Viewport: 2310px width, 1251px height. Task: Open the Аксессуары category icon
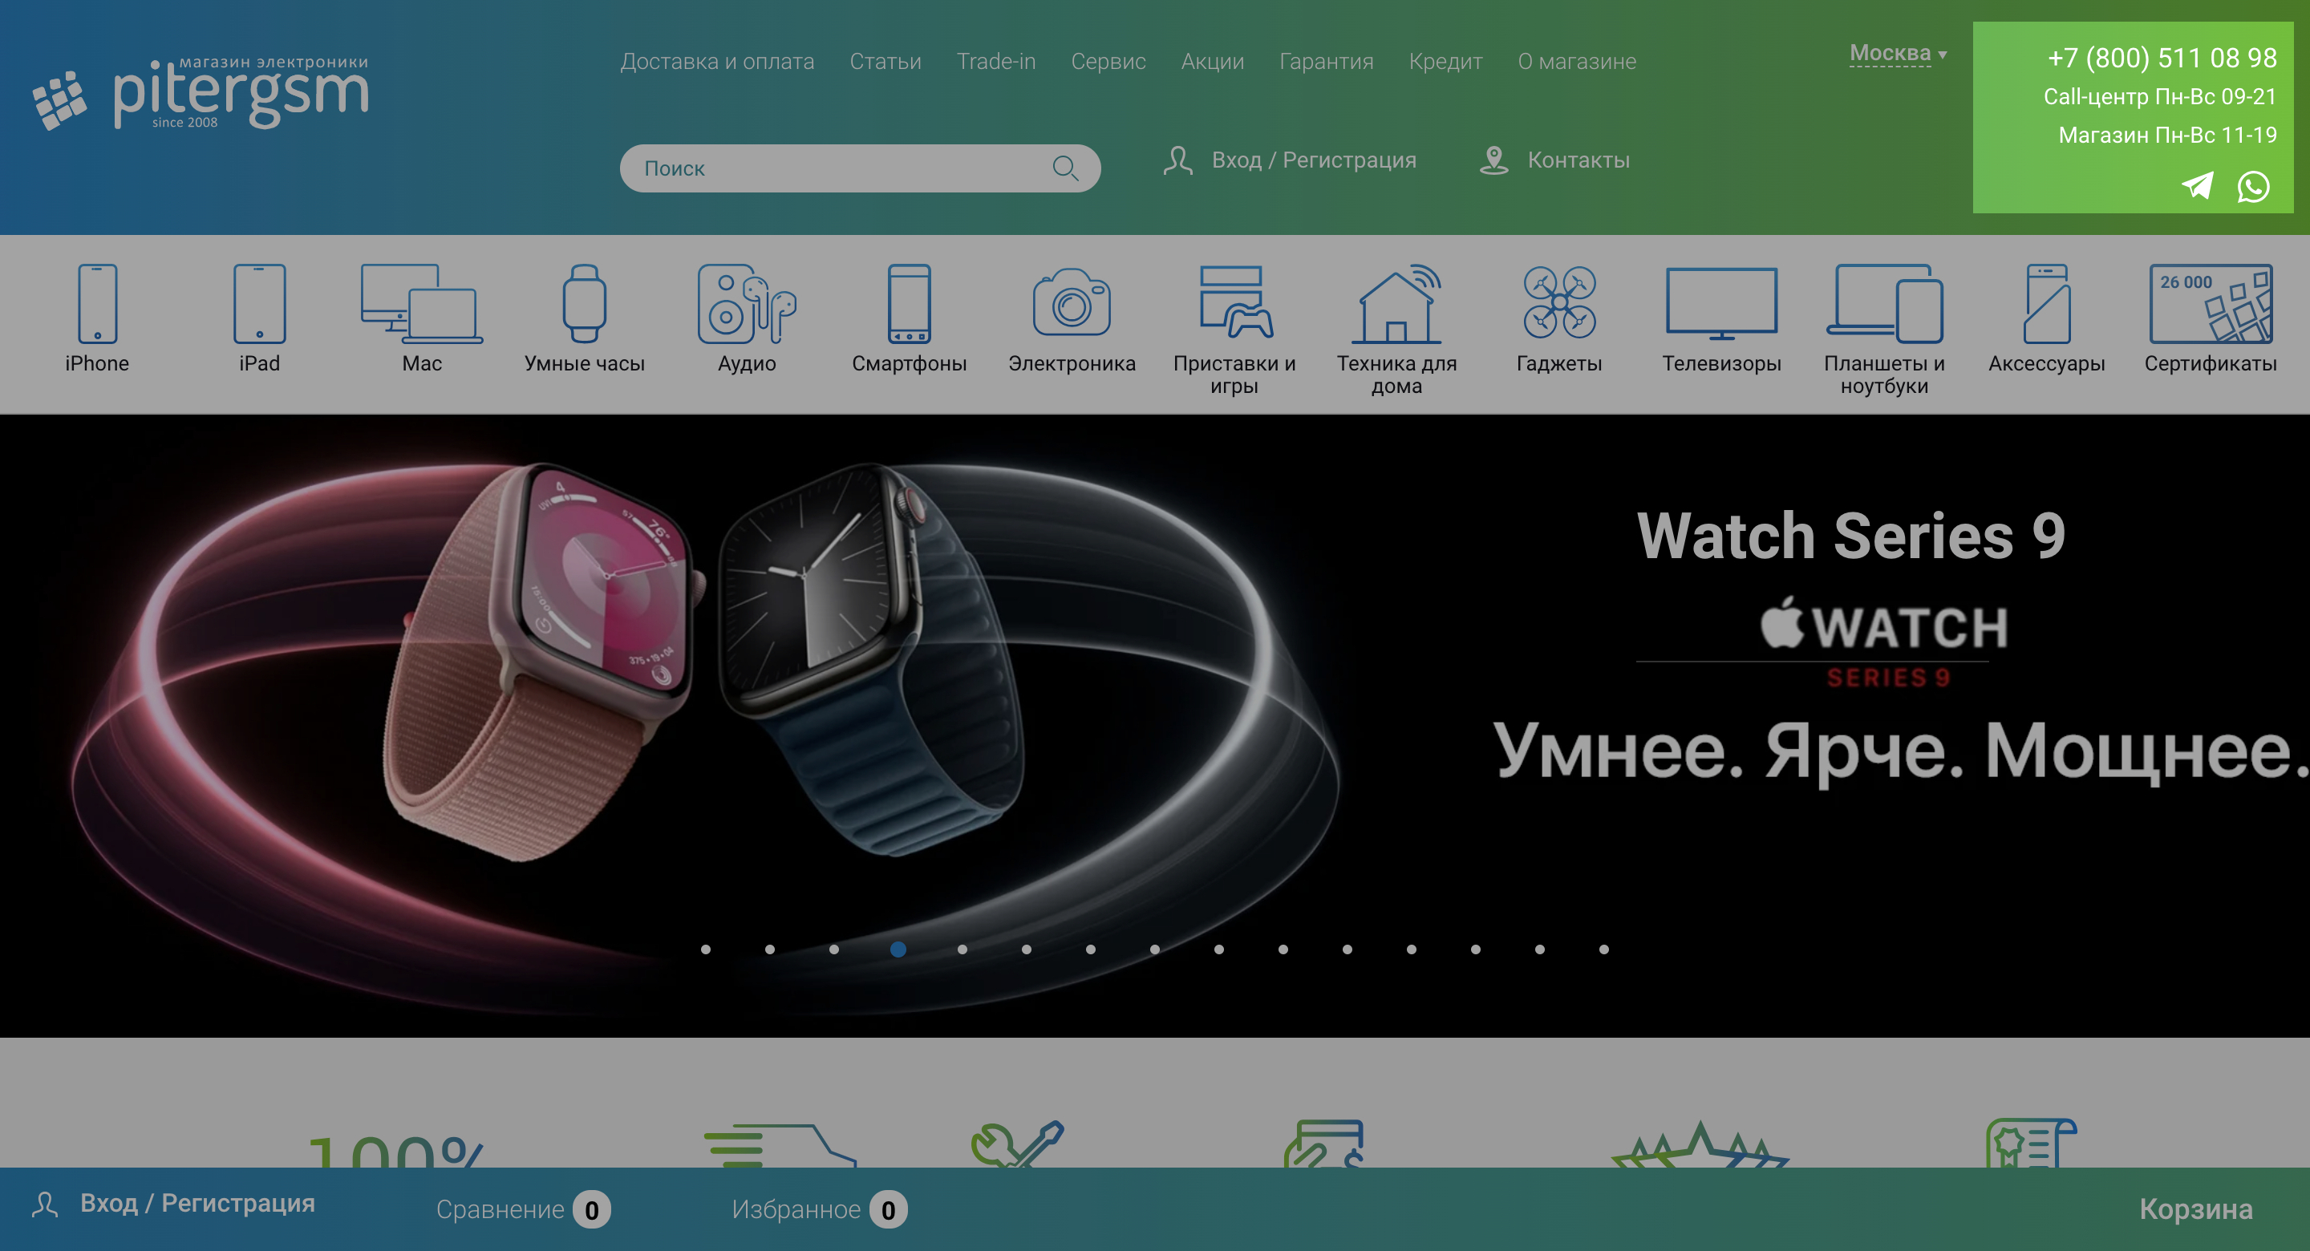(x=2046, y=304)
